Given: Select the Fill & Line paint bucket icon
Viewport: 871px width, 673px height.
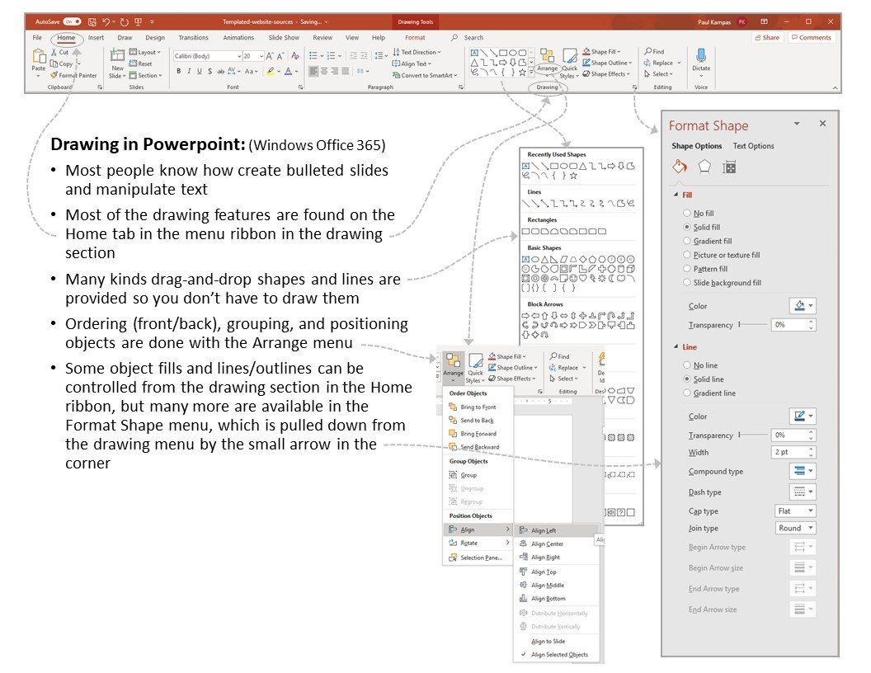Looking at the screenshot, I should [x=680, y=167].
